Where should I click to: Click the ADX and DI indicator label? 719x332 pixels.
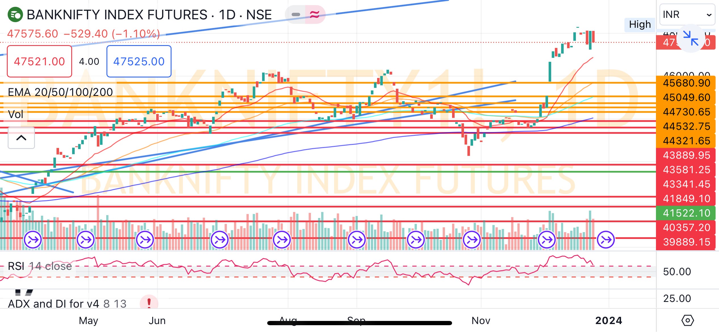coord(67,304)
